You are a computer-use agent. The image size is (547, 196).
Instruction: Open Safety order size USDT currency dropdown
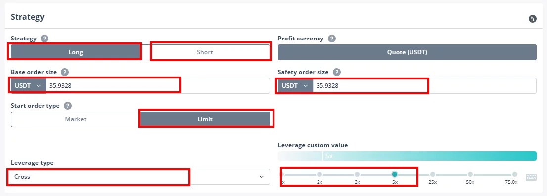tap(295, 85)
